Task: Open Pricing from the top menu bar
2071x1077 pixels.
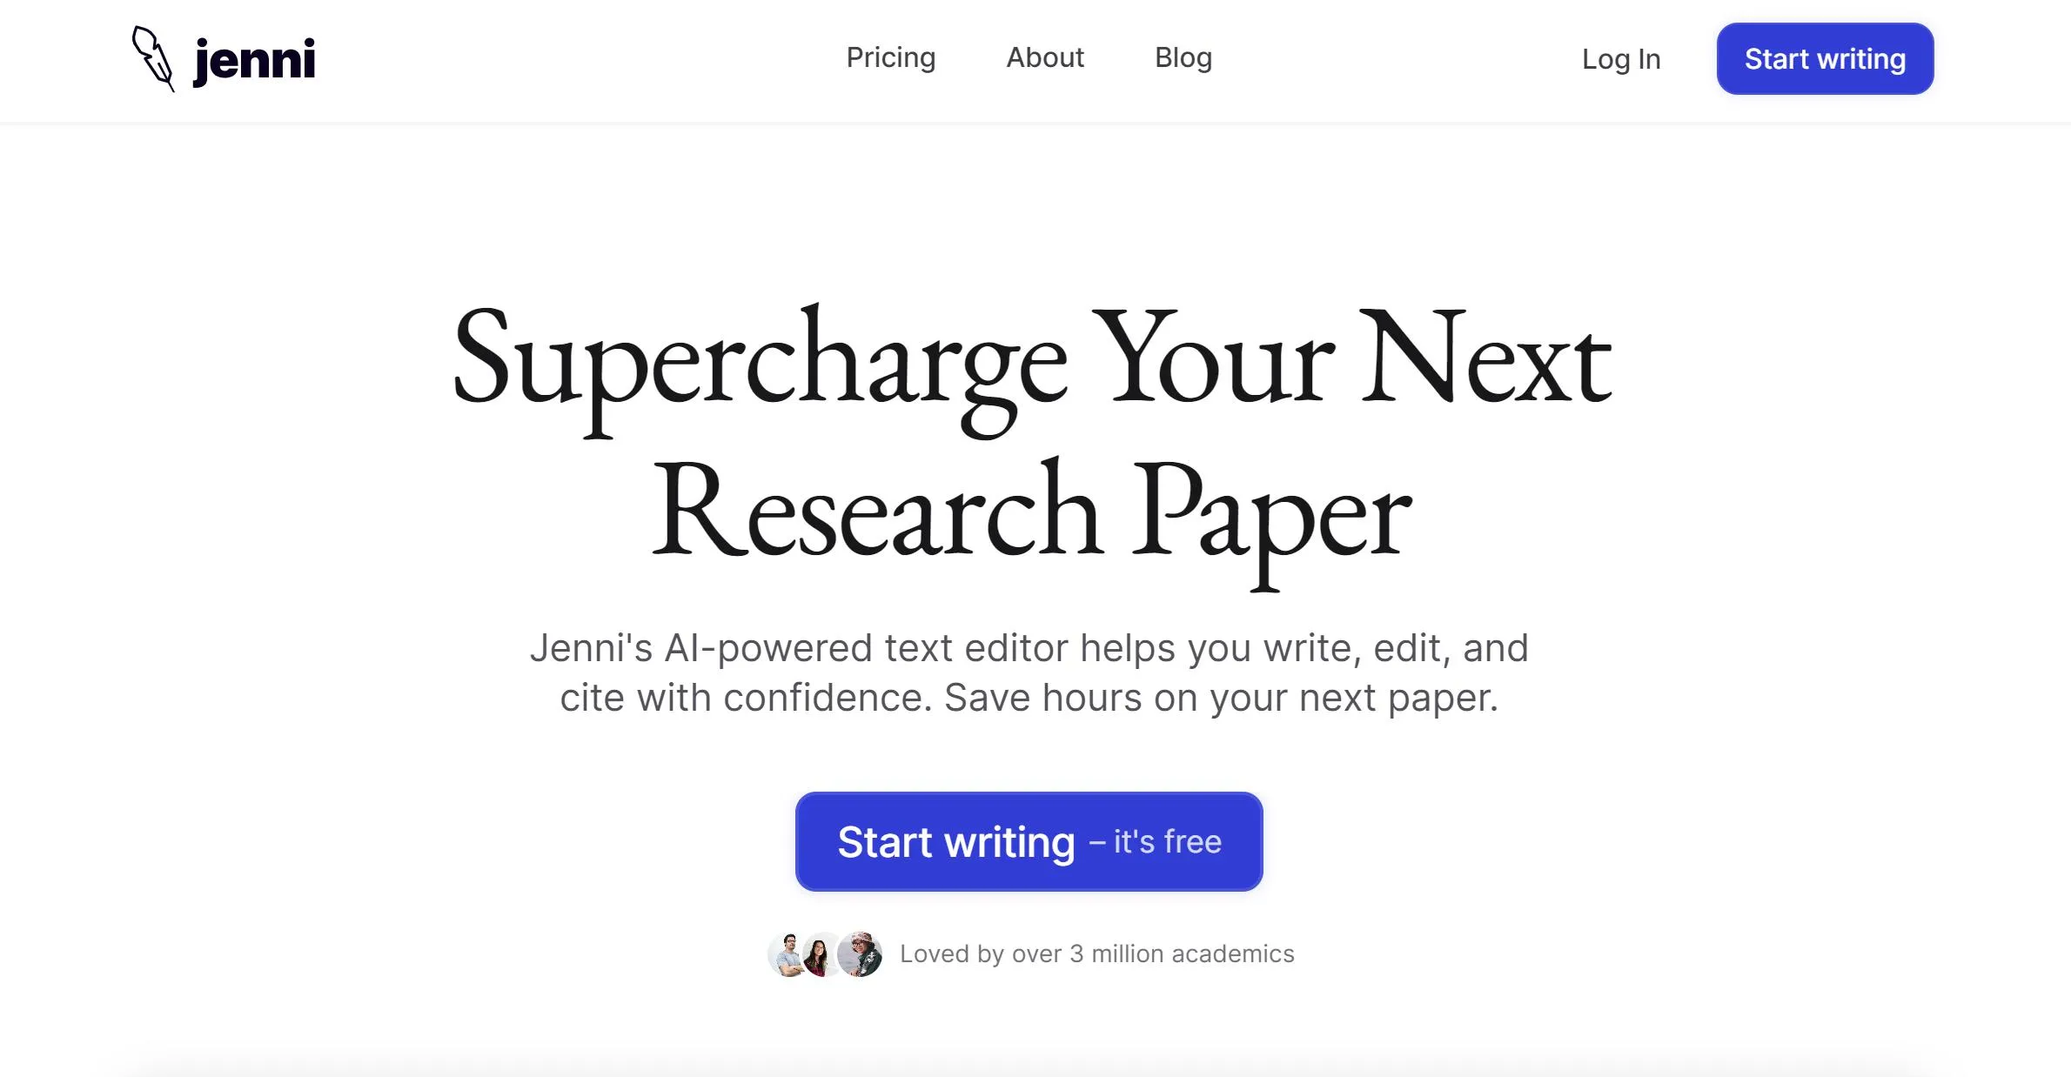Action: [x=891, y=57]
